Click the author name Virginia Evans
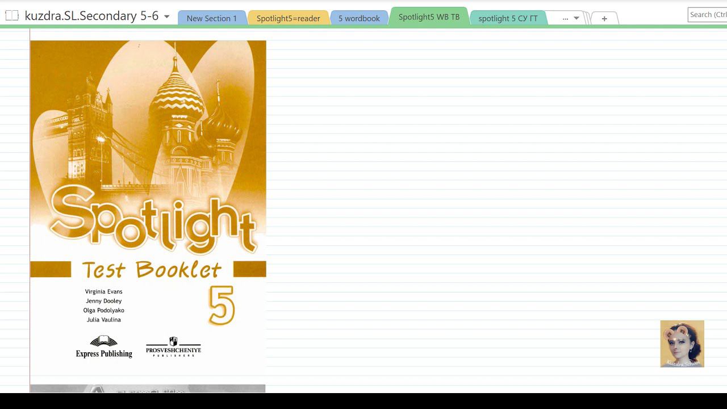This screenshot has height=409, width=727. [104, 291]
